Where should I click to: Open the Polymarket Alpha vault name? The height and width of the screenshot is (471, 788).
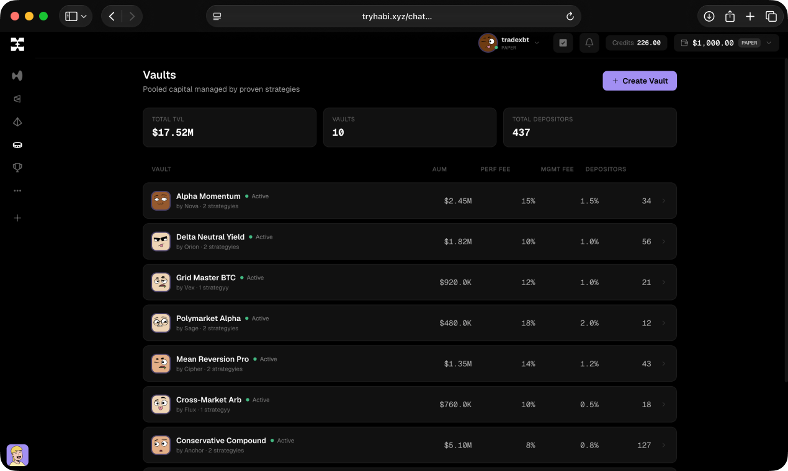click(208, 319)
